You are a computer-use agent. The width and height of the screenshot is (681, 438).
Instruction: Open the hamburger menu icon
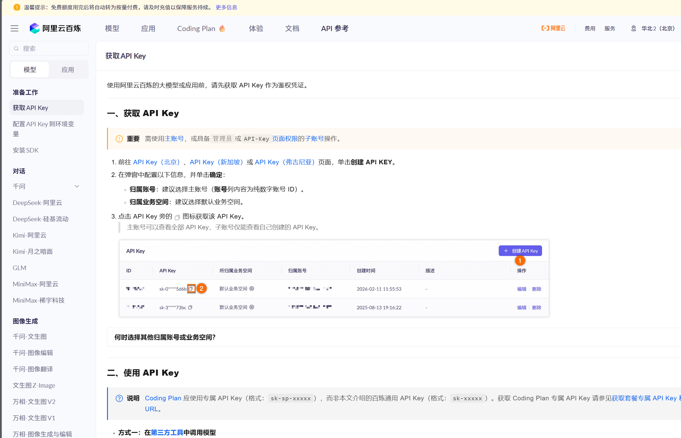point(14,28)
